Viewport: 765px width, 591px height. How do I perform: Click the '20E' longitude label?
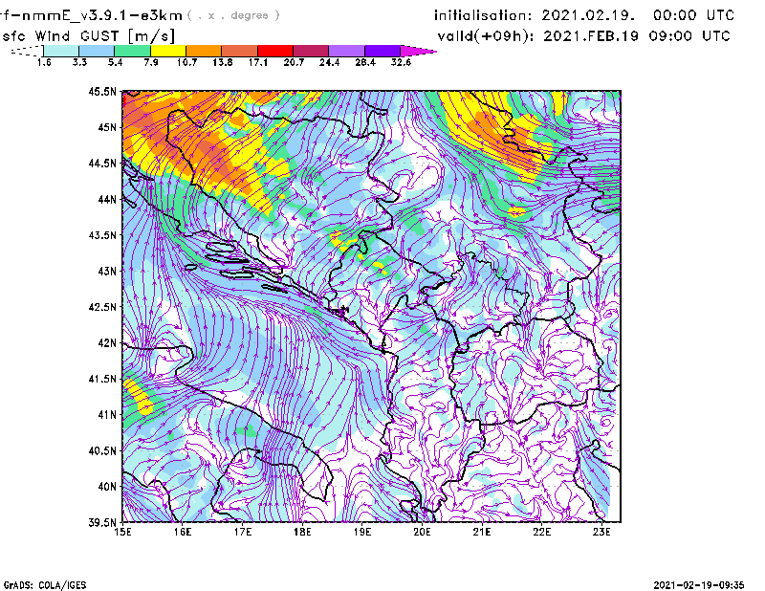coord(422,532)
